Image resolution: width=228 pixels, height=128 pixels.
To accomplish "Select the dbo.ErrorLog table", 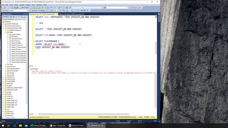I will pos(15,41).
